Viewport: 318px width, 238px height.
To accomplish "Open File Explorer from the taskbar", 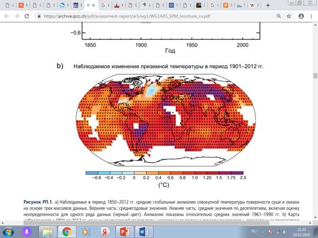I will point(48,232).
